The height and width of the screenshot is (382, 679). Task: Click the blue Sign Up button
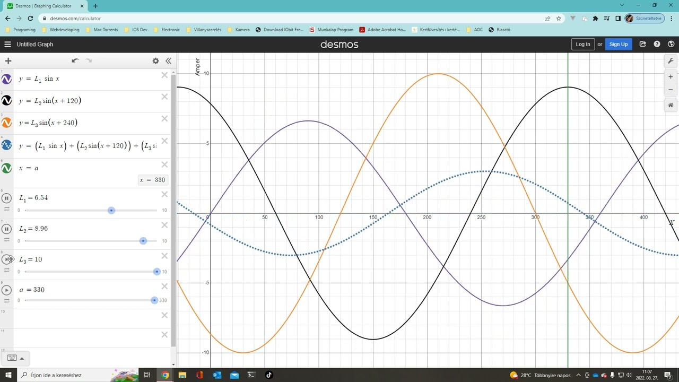[x=619, y=44]
